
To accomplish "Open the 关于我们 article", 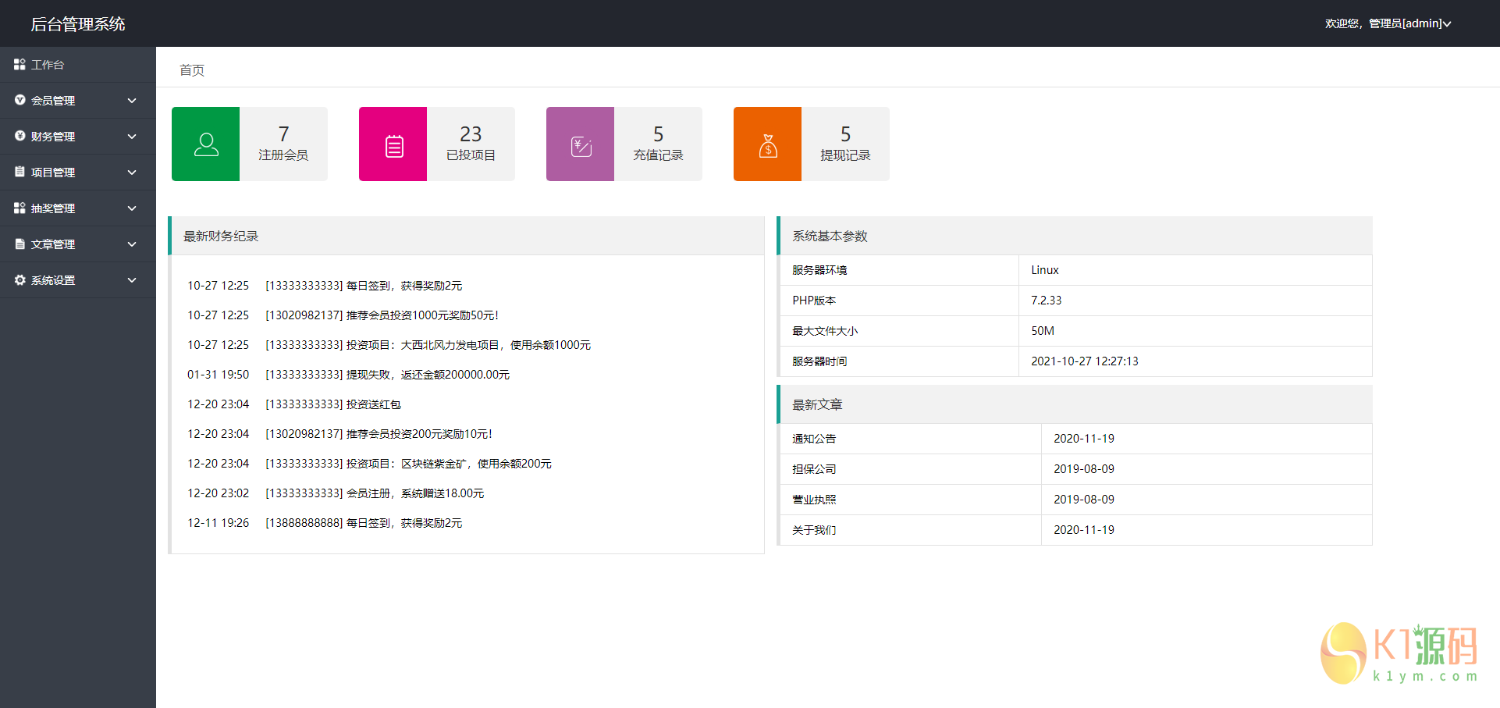I will click(814, 530).
